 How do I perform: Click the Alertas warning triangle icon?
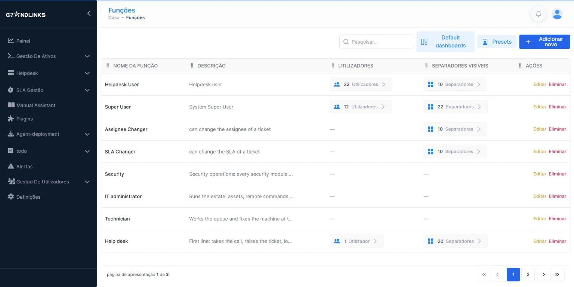[11, 166]
